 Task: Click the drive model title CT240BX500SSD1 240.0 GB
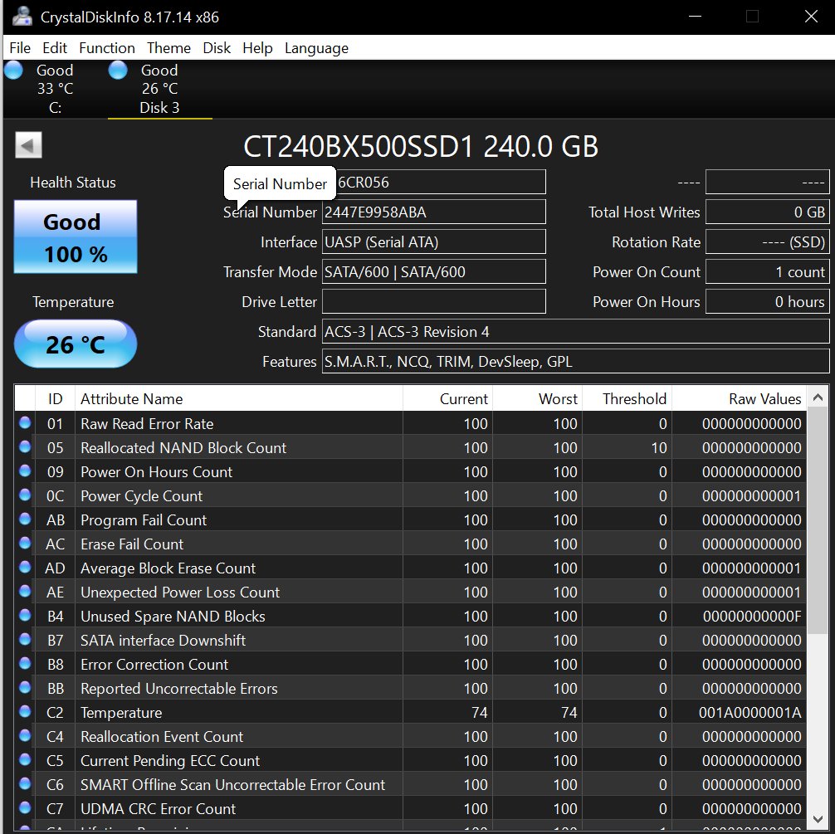pos(421,146)
